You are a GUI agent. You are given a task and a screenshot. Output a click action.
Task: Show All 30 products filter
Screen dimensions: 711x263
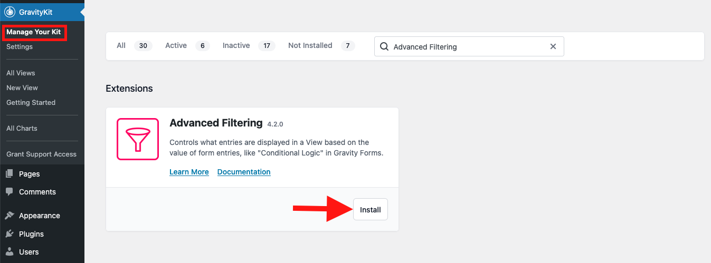click(134, 46)
